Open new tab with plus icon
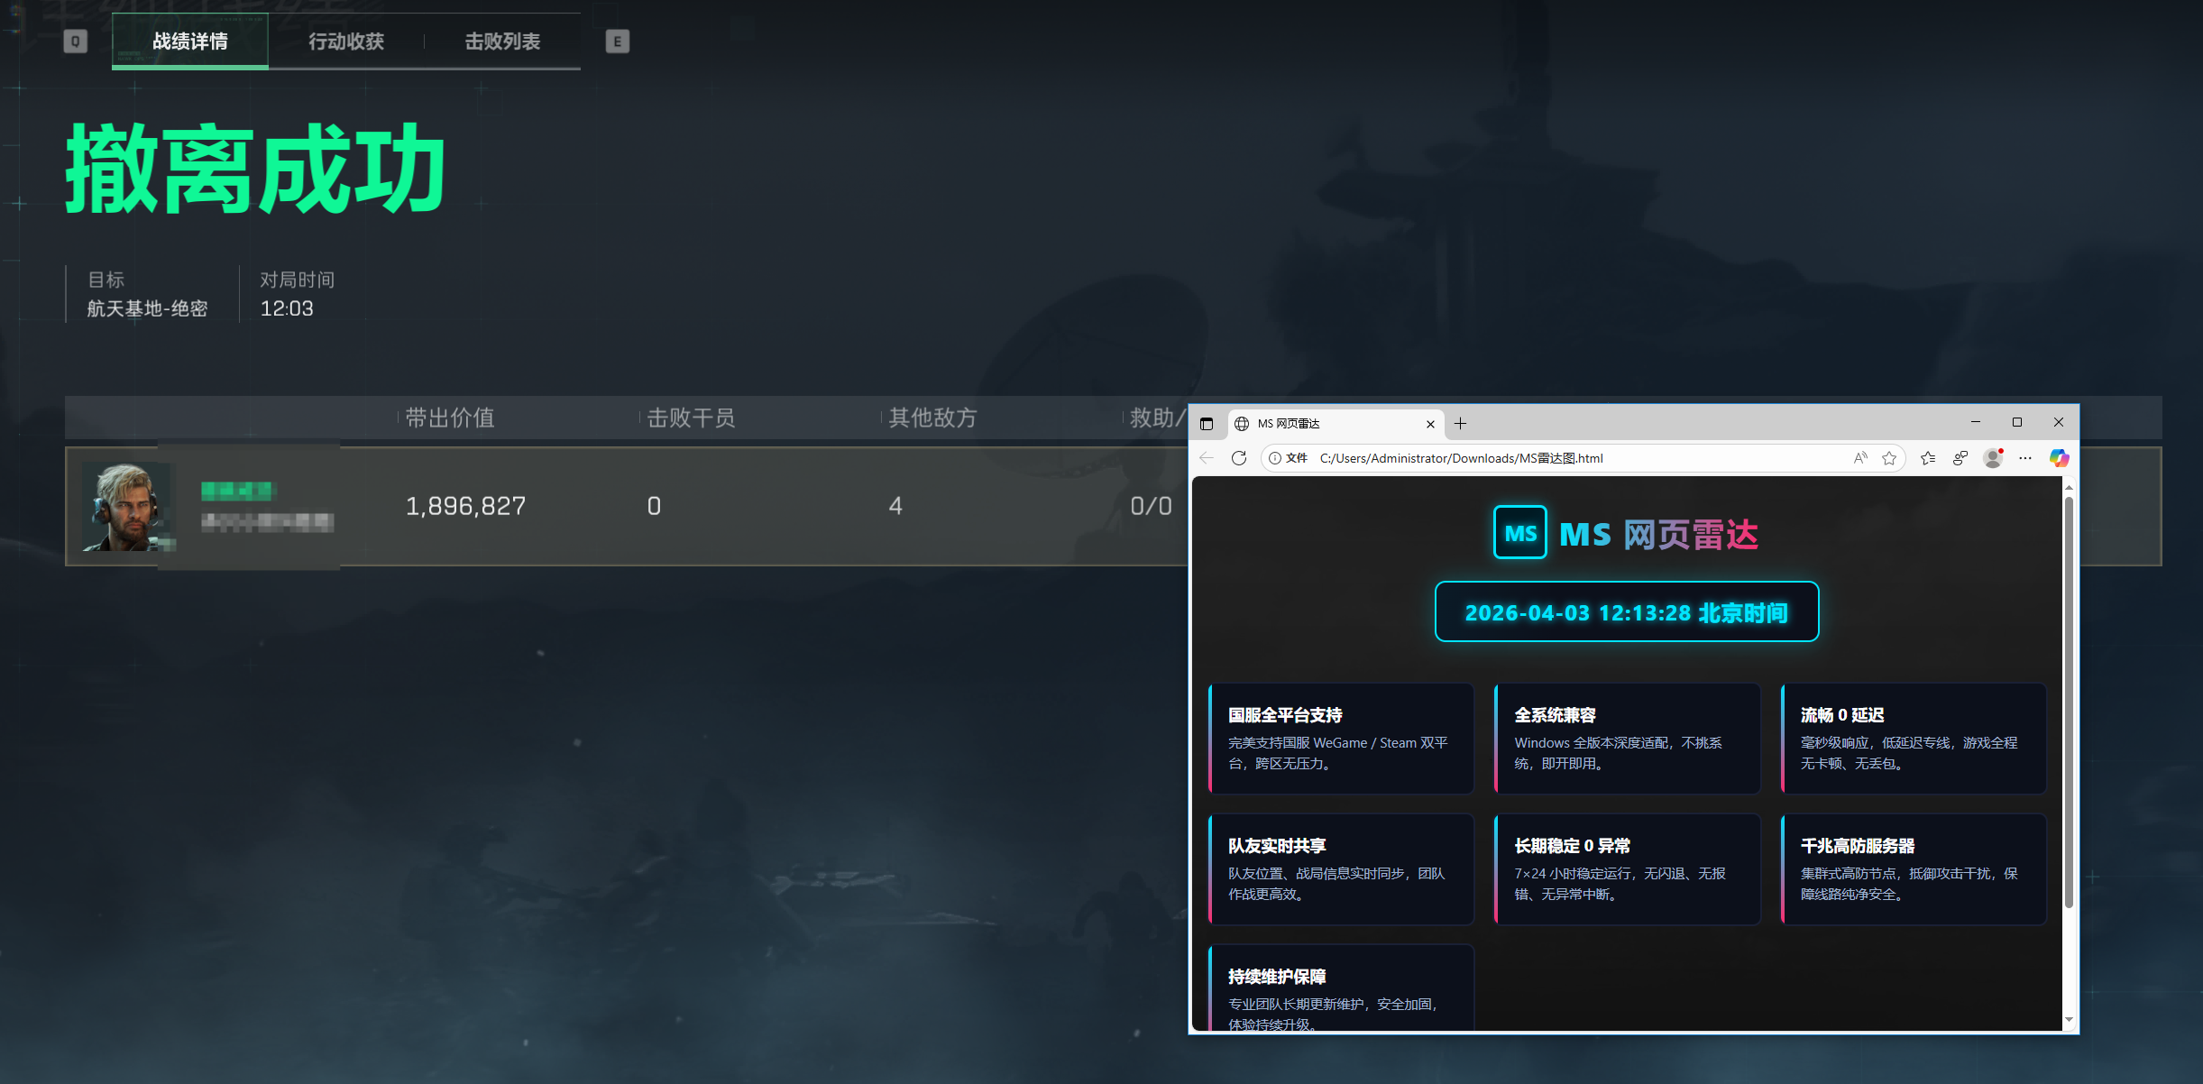The image size is (2203, 1084). pos(1460,424)
